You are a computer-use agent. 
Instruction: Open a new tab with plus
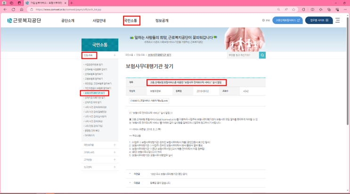[72, 3]
